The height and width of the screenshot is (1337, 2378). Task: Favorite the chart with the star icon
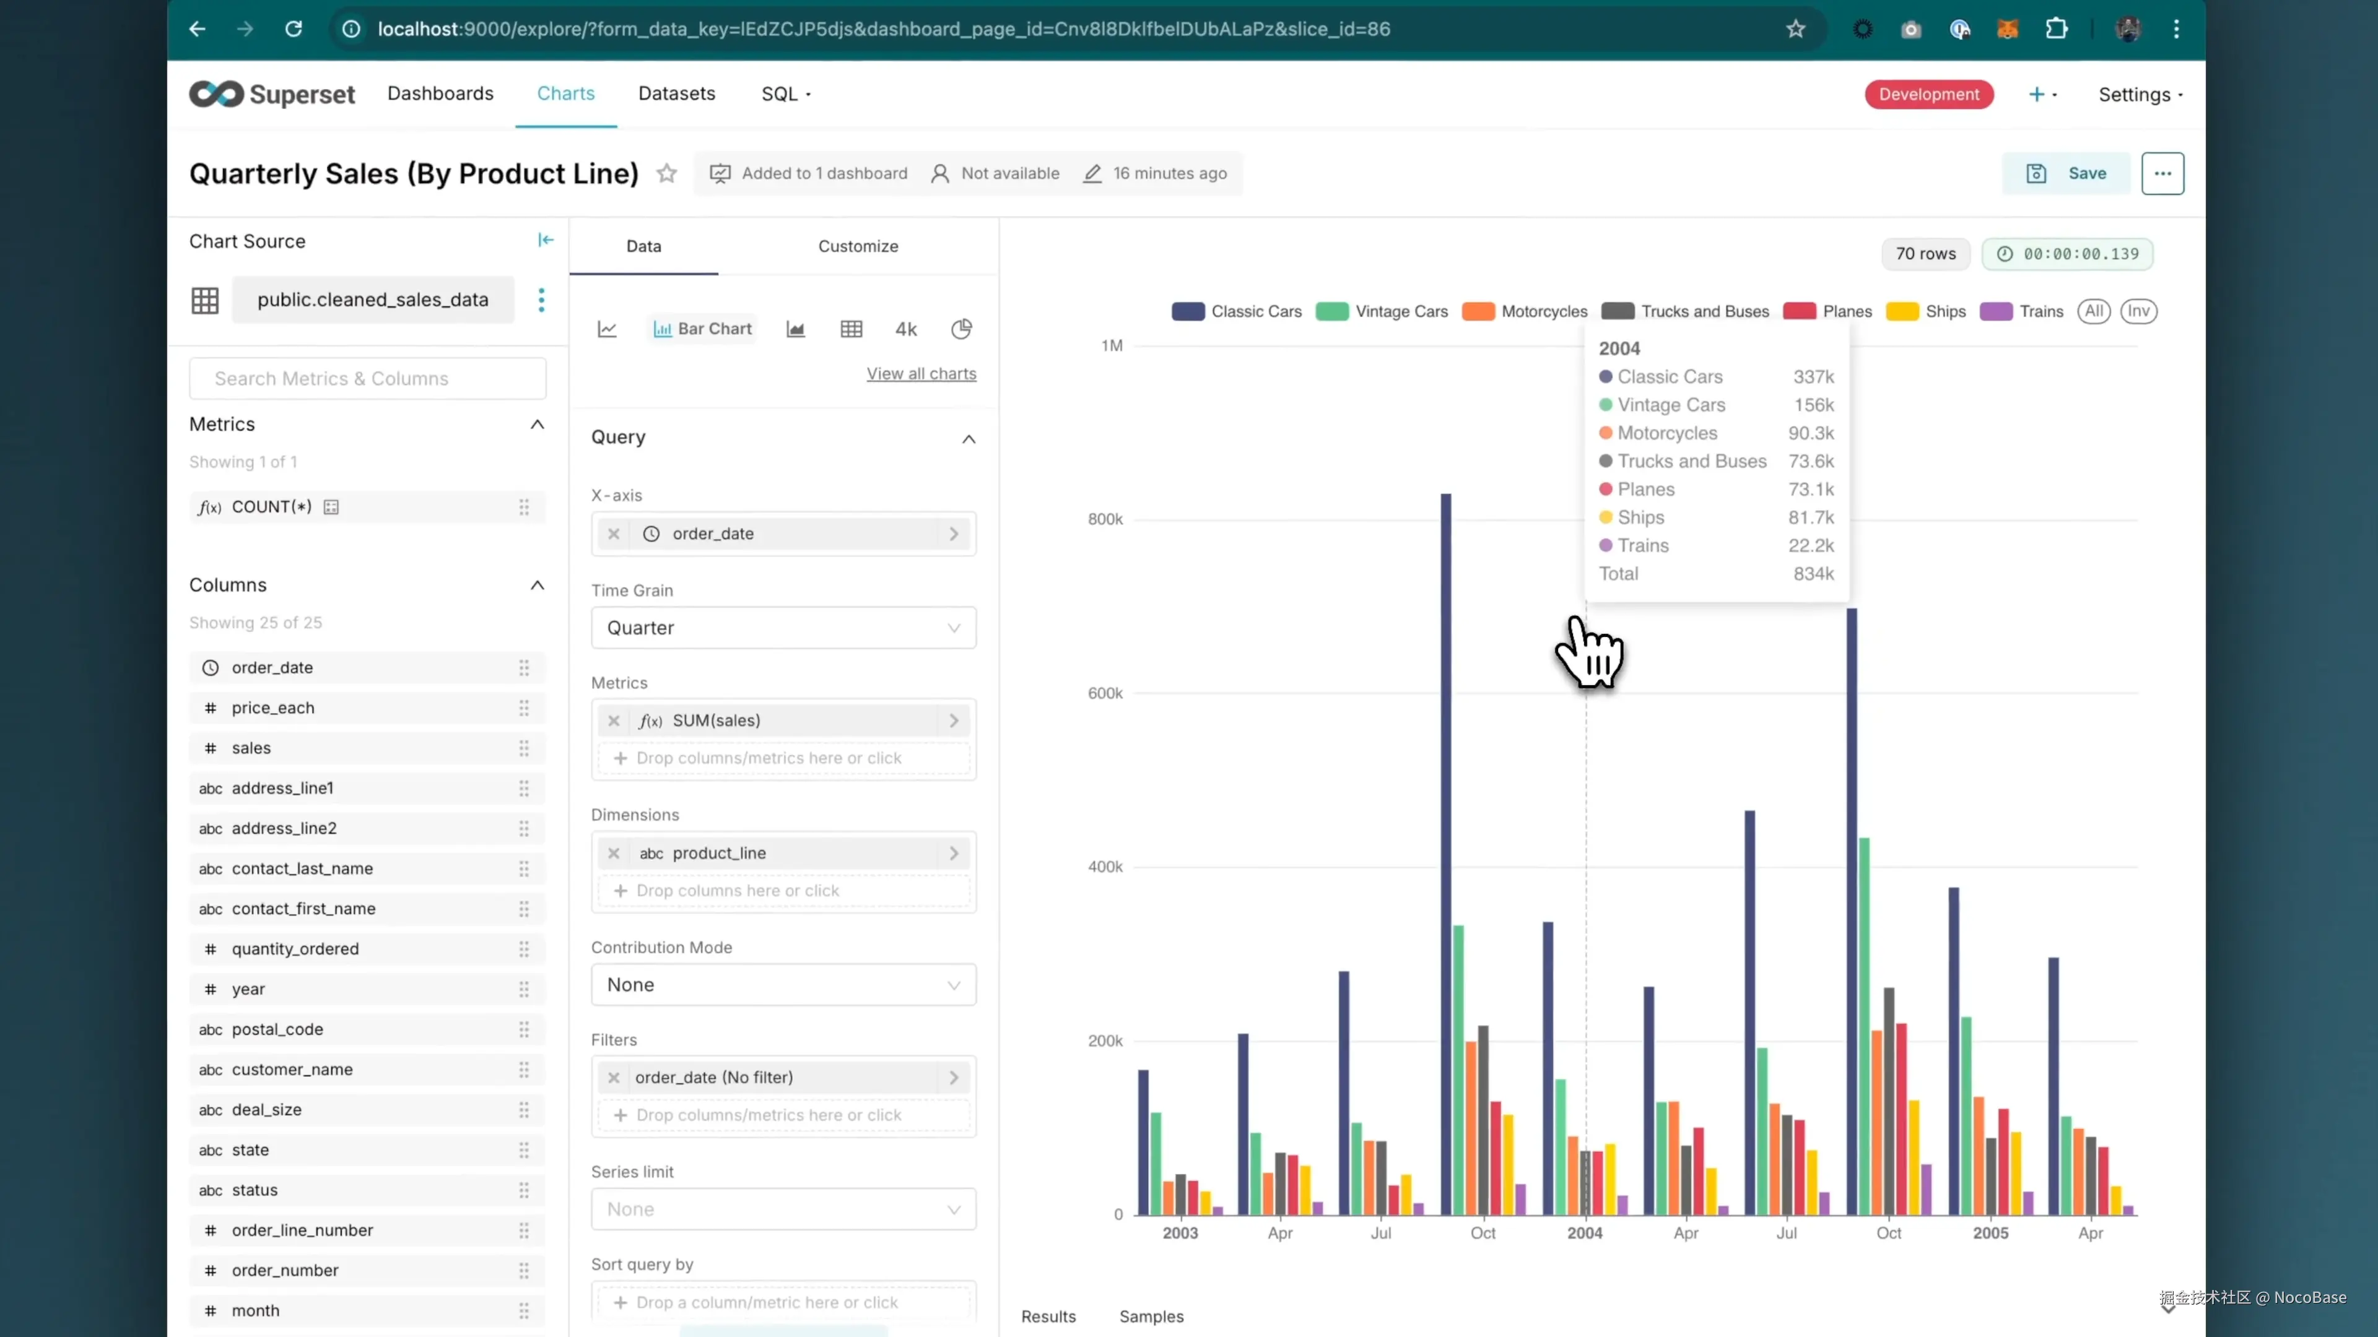pyautogui.click(x=666, y=173)
